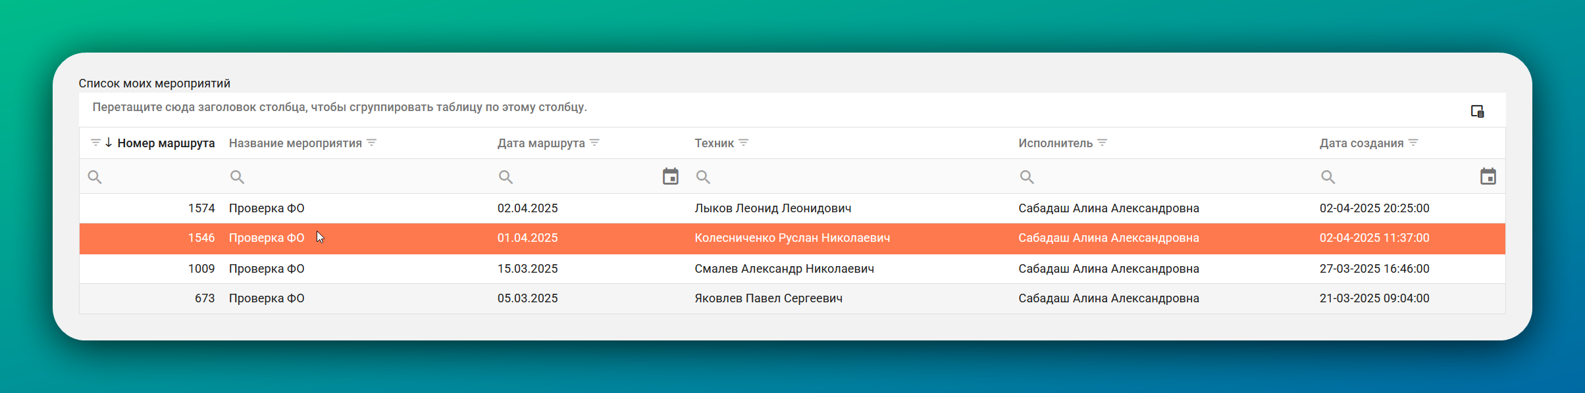
Task: Click technician Колесниченко Руслан Николаевич
Action: tap(792, 238)
